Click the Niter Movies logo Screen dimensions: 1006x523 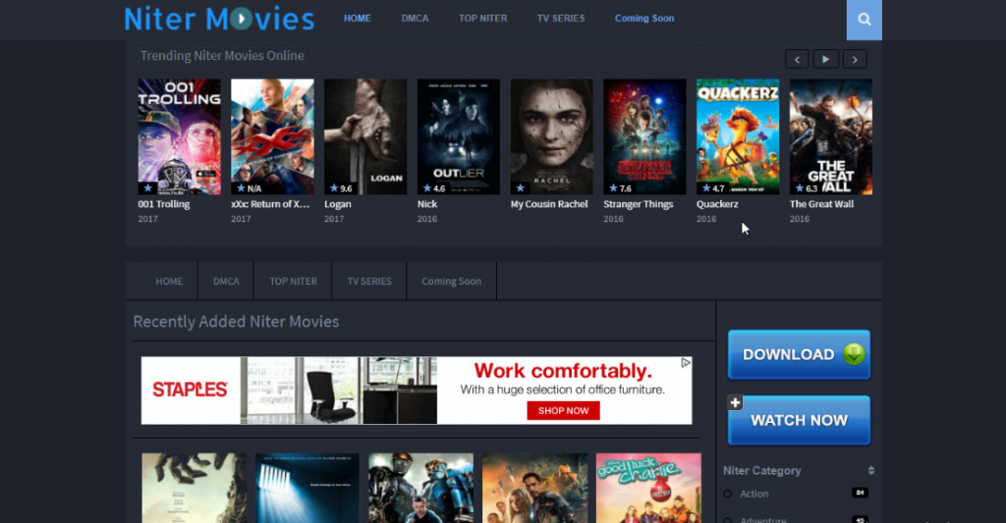pyautogui.click(x=219, y=20)
